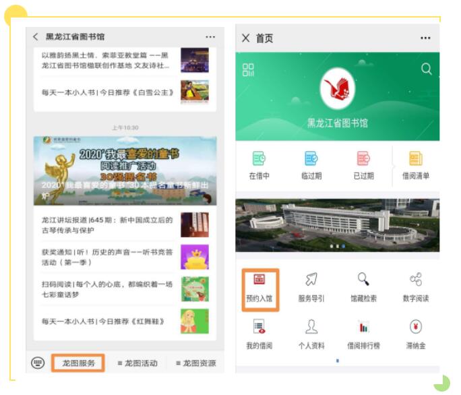This screenshot has height=395, width=461.
Task: Open 数字阅读 digital reading icon
Action: coord(415,286)
